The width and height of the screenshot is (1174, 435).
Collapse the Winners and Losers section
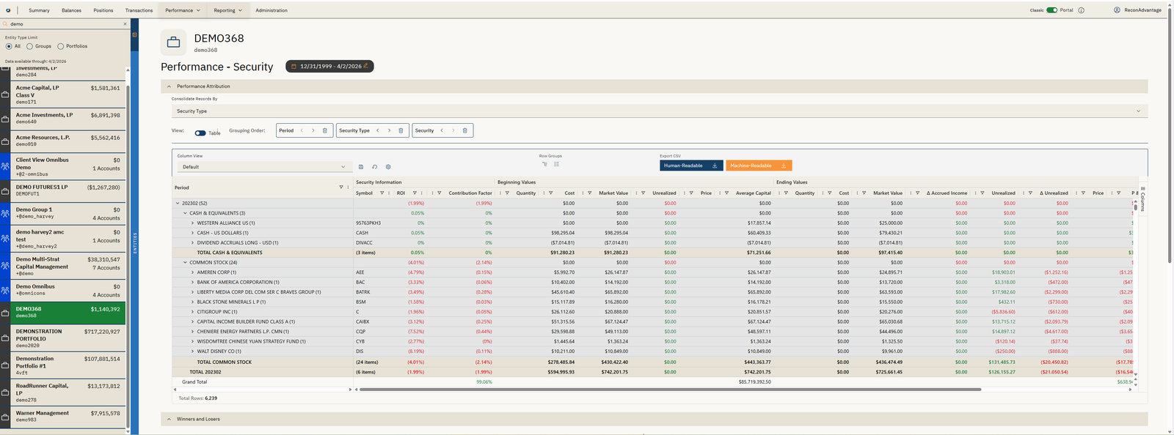click(x=169, y=420)
